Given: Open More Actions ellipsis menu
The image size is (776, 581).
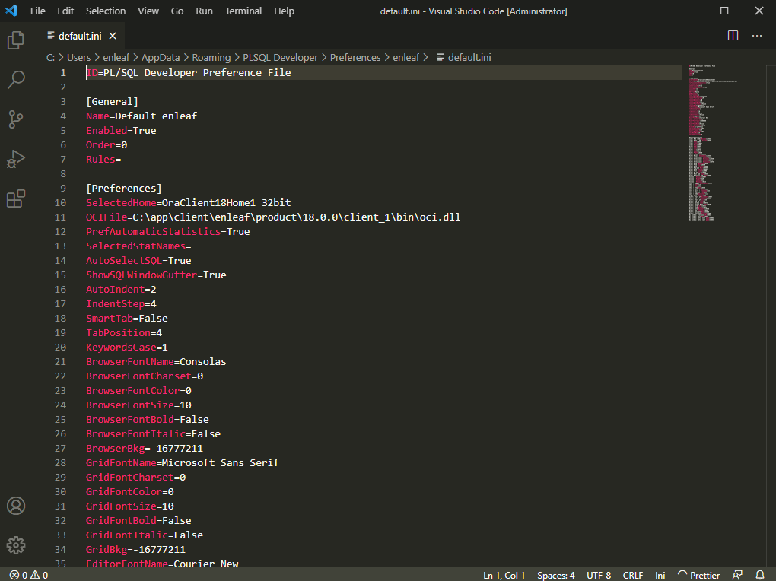Looking at the screenshot, I should [757, 36].
